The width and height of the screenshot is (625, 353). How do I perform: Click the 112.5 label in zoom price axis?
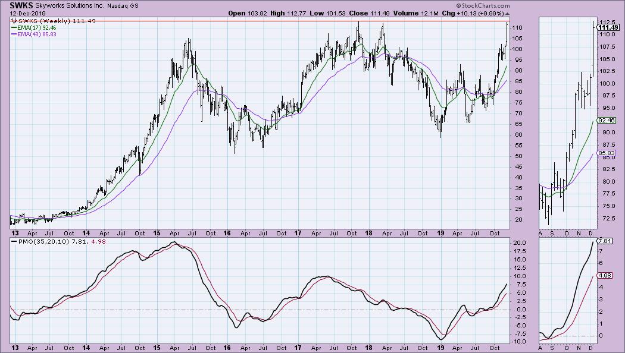(x=608, y=22)
